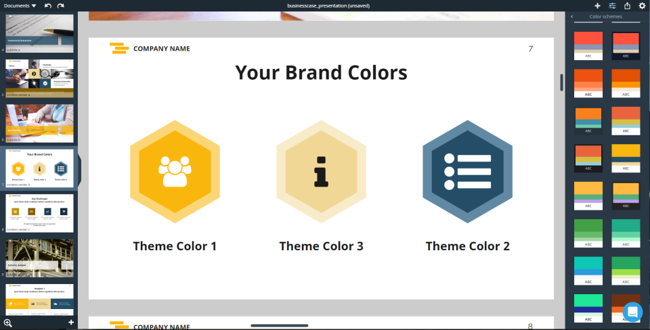Click the vertical scrollbar beside canvas
Screen dimensions: 650x330
[562, 82]
